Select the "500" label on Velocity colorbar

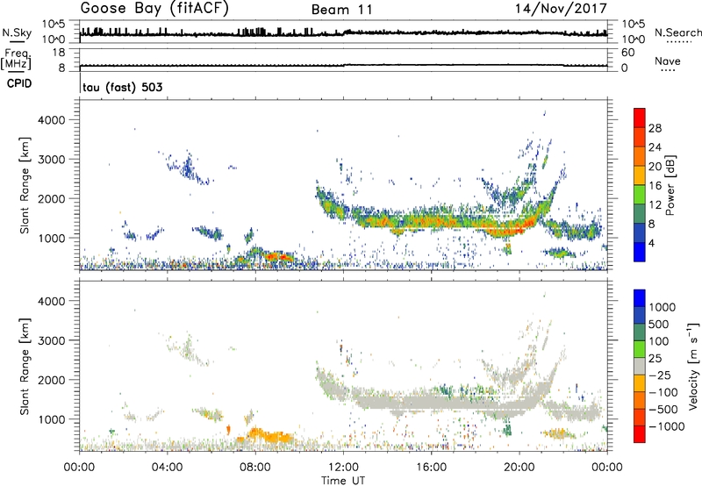tap(659, 324)
